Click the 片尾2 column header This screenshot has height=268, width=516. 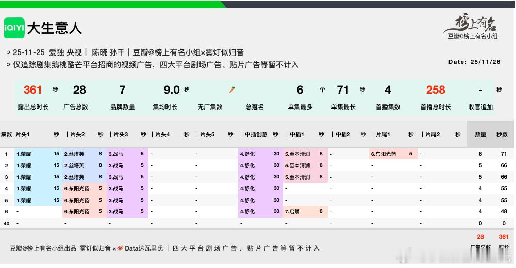[432, 134]
